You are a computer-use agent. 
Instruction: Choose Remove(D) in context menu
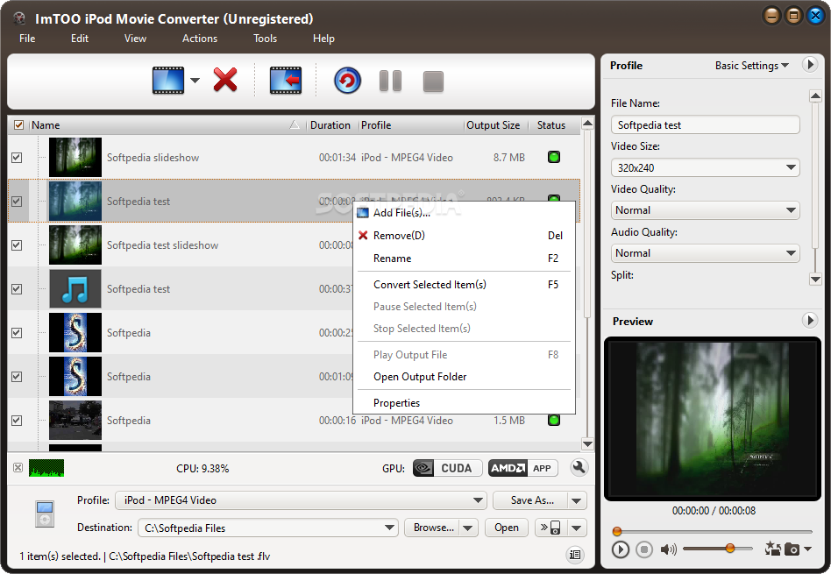coord(464,236)
